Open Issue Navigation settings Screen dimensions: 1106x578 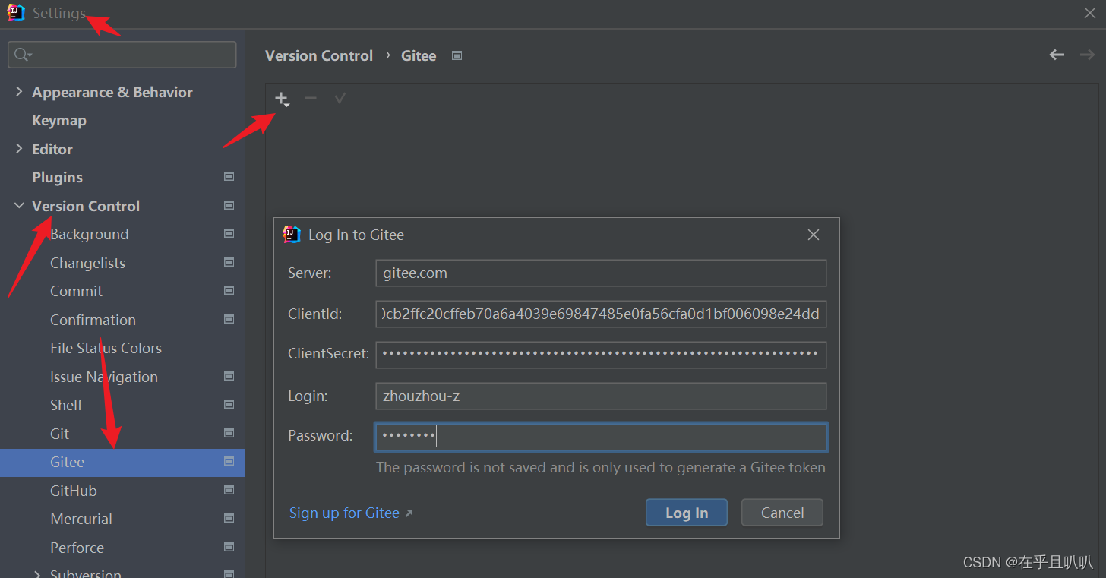104,377
